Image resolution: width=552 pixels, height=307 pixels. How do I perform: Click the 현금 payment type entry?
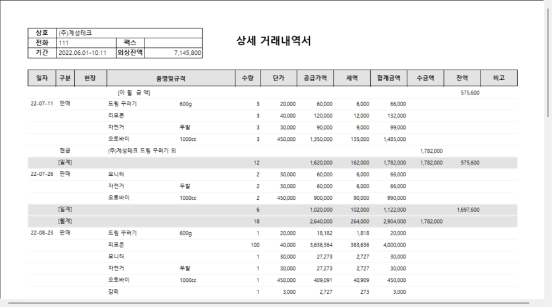click(65, 151)
